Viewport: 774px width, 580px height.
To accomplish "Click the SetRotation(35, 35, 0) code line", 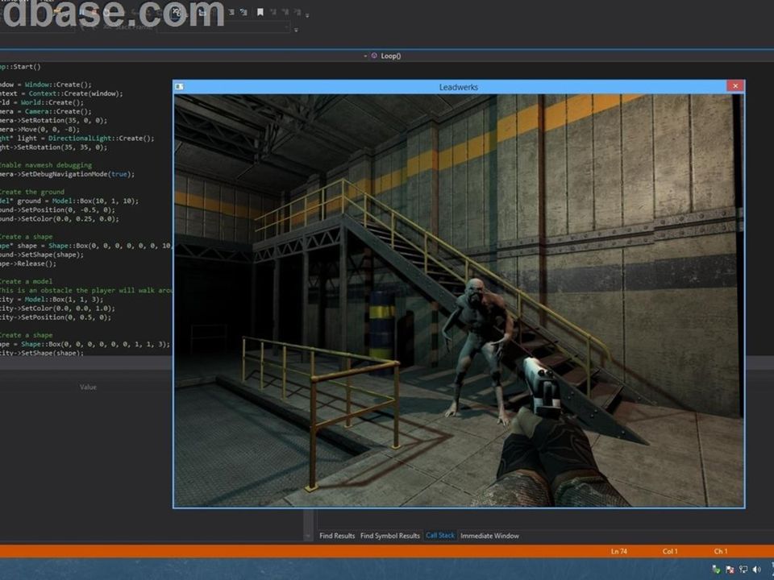I will coord(53,147).
